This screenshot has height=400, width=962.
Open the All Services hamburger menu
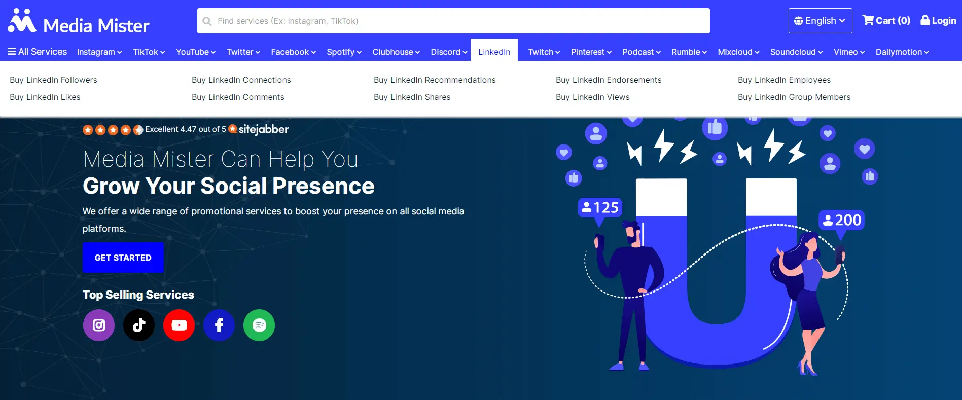12,52
